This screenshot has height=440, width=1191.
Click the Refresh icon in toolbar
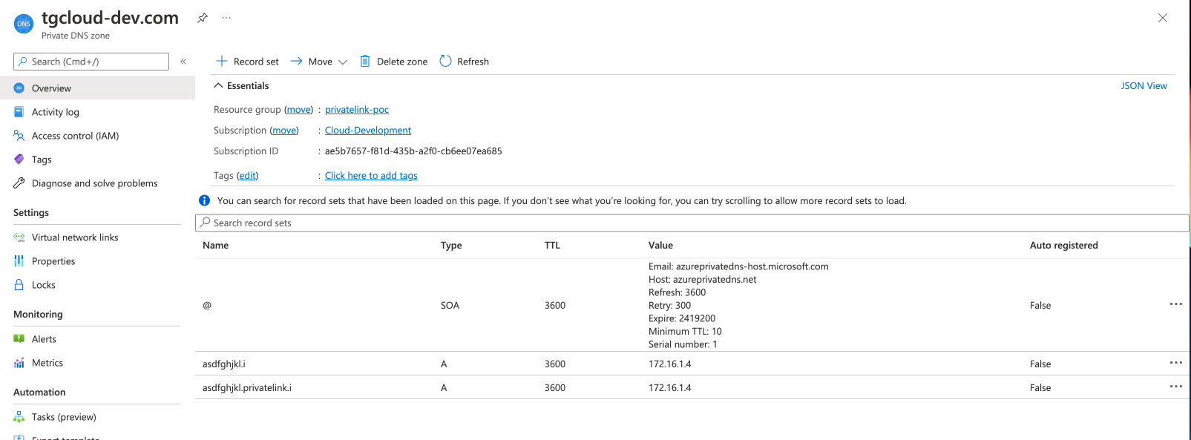(x=445, y=62)
